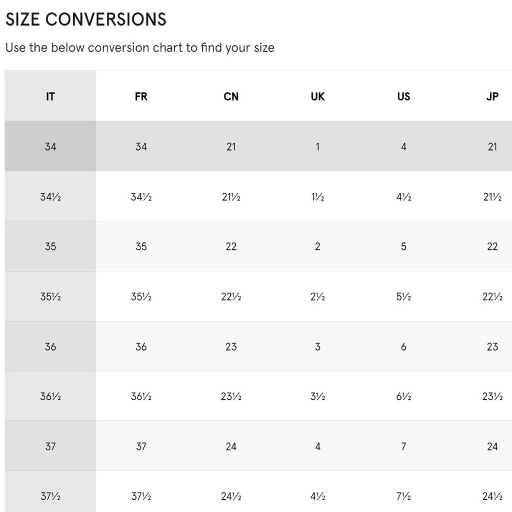
Task: Select IT size 36½ cell
Action: click(50, 396)
